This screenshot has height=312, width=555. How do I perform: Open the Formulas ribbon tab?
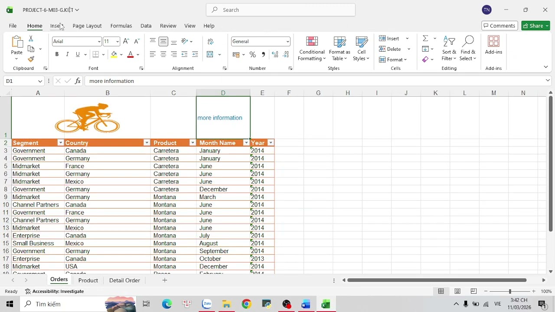click(121, 26)
